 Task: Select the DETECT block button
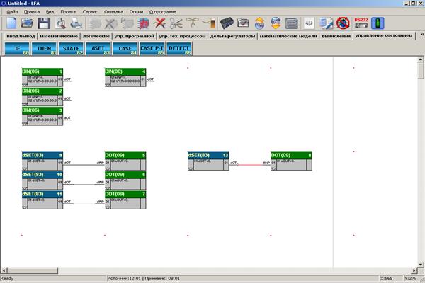tap(180, 48)
